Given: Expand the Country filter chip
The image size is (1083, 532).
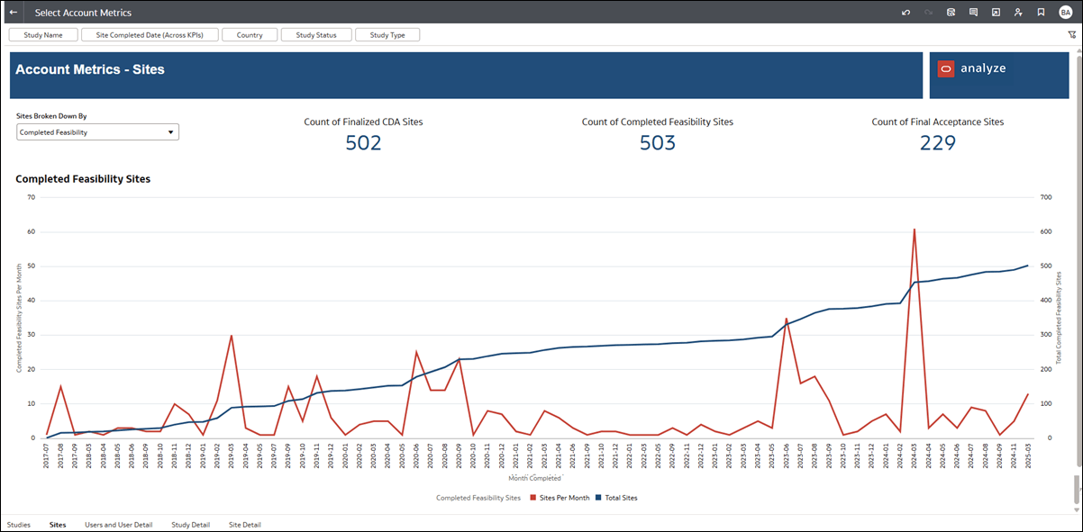Looking at the screenshot, I should pyautogui.click(x=250, y=34).
